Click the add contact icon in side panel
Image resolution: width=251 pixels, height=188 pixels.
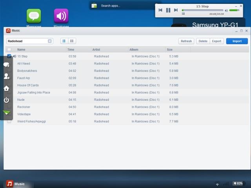(7, 76)
